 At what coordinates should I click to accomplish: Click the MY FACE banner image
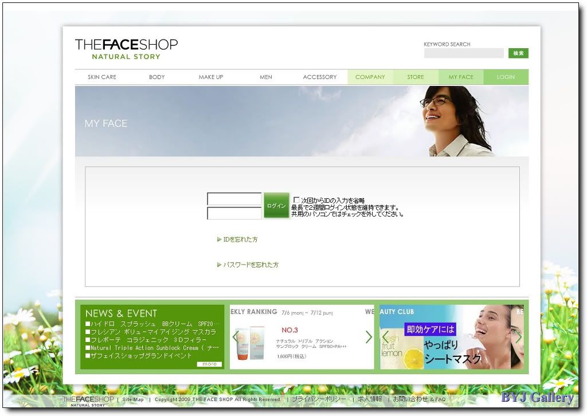pyautogui.click(x=302, y=121)
